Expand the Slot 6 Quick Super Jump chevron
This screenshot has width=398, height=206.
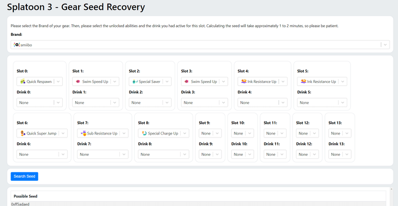coord(63,133)
